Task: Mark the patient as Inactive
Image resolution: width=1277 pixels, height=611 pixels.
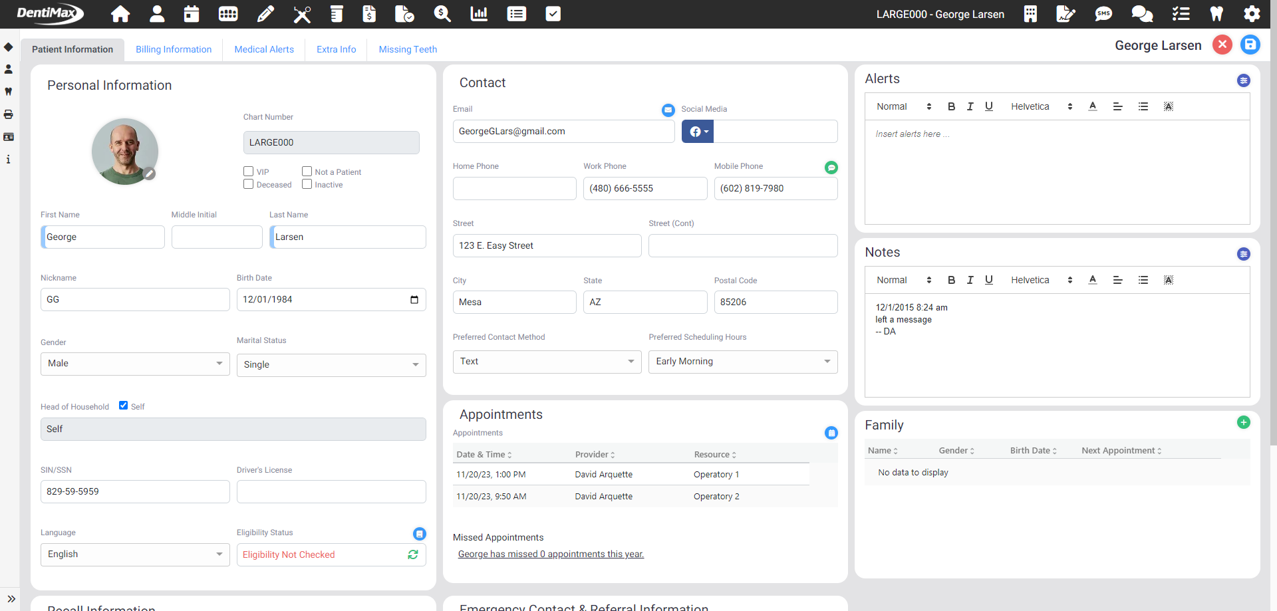Action: tap(307, 184)
